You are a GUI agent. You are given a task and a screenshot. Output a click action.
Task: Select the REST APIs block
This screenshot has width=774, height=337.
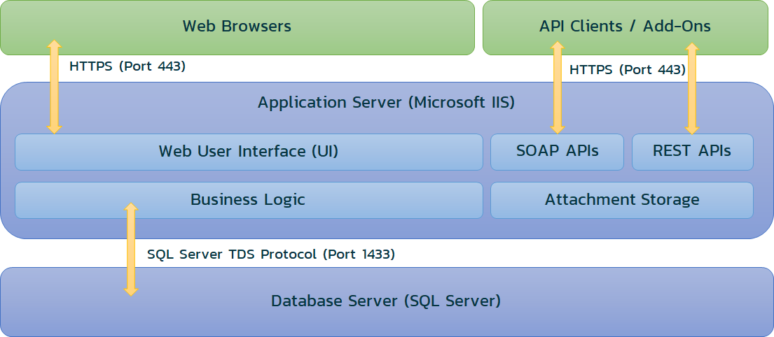point(692,152)
